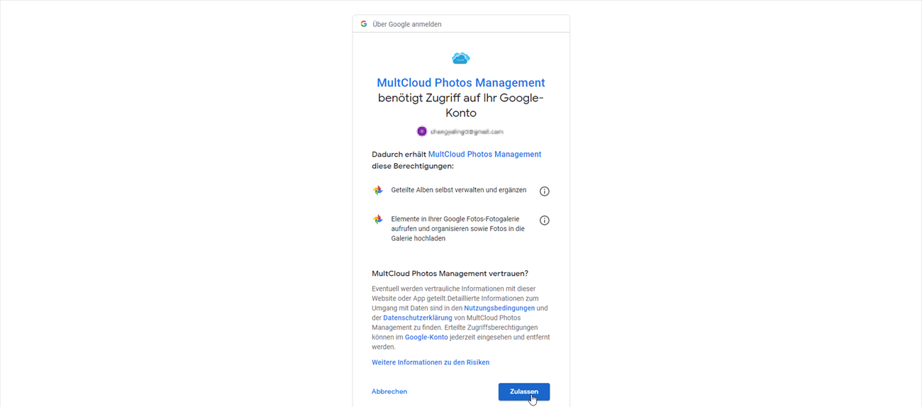Open the Nutzungsbedingungen link
The height and width of the screenshot is (407, 922).
tap(499, 308)
